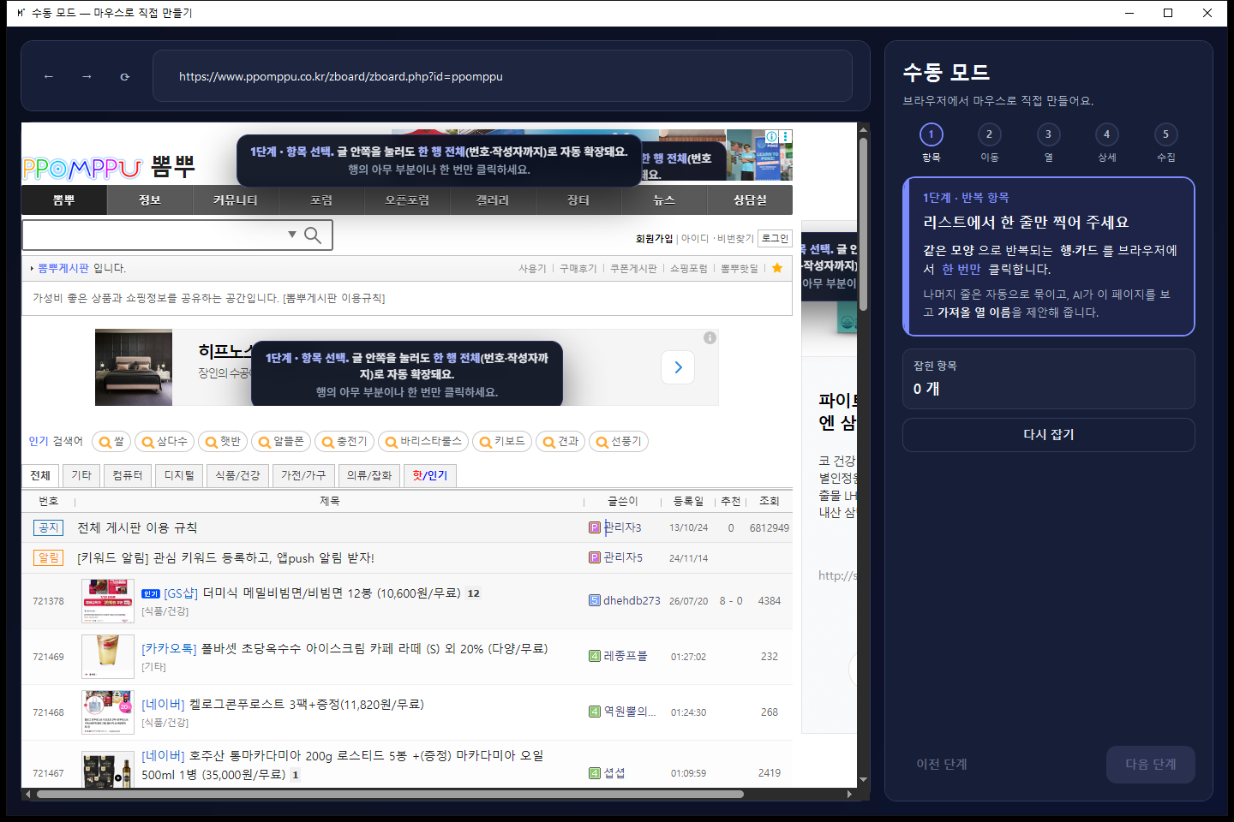Select popular keyword 키보드
Screen dimensions: 1234x822
[x=502, y=442]
